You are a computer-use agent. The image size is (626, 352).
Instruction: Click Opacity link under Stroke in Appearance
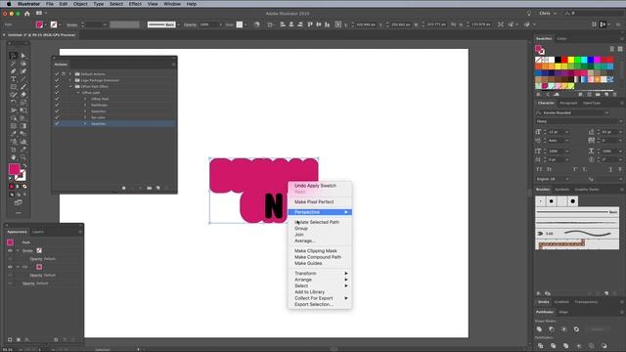coord(35,259)
